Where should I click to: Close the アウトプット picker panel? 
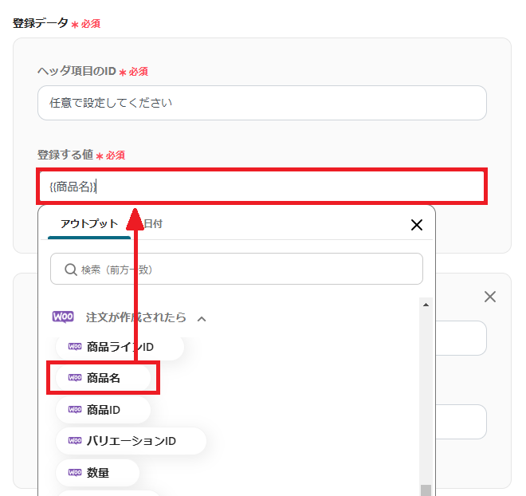416,225
